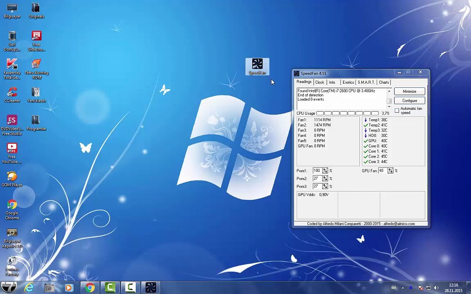The height and width of the screenshot is (294, 471).
Task: Launch DVDVideoSoft Free Studio shortcut
Action: tap(12, 125)
